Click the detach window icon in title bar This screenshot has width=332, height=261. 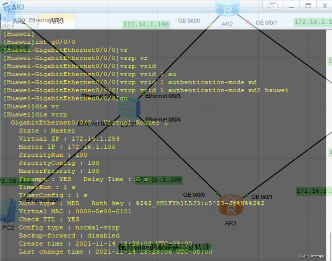click(x=272, y=6)
